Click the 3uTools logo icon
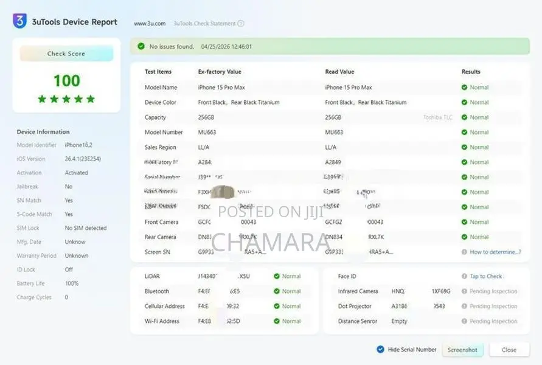 coord(19,21)
